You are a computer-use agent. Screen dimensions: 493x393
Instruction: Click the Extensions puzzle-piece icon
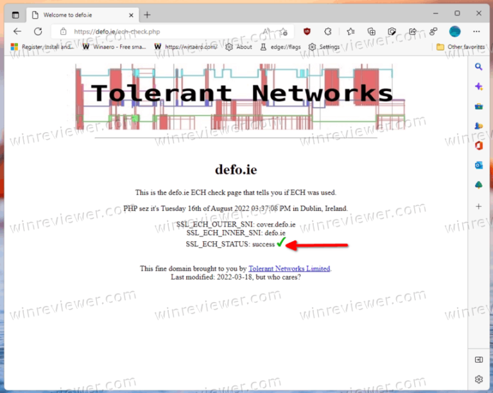coord(328,31)
